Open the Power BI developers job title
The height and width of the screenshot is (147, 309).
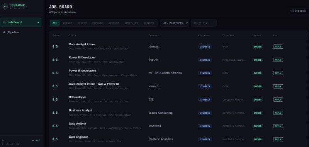coord(83,70)
